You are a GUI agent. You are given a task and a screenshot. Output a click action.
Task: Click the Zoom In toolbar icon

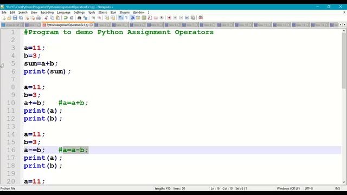[x=93, y=18]
